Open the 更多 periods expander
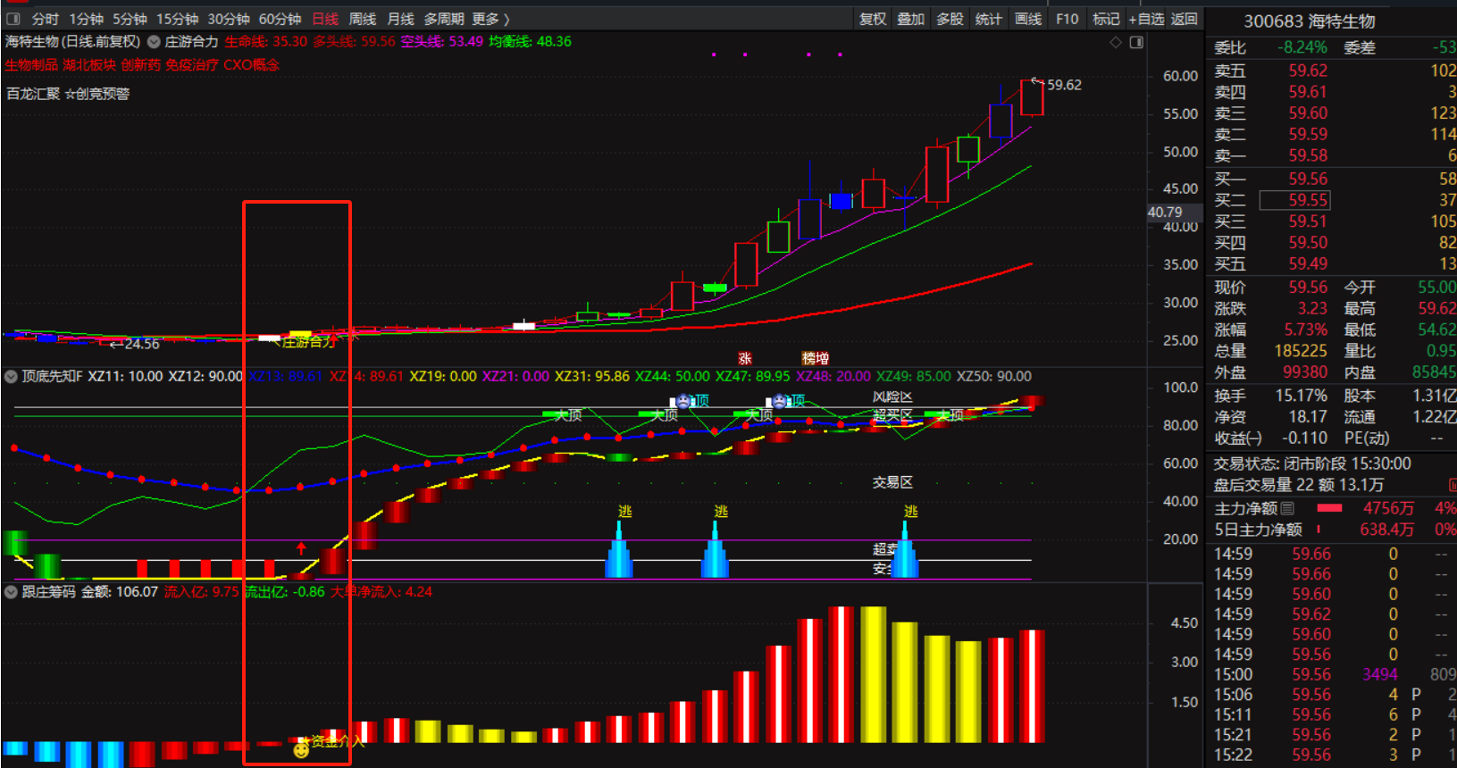Image resolution: width=1457 pixels, height=768 pixels. pos(490,19)
